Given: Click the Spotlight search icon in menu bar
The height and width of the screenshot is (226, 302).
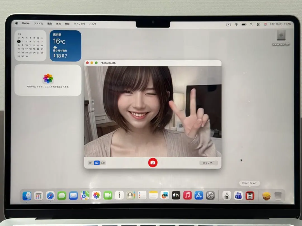Looking at the screenshot, I should click(x=251, y=25).
